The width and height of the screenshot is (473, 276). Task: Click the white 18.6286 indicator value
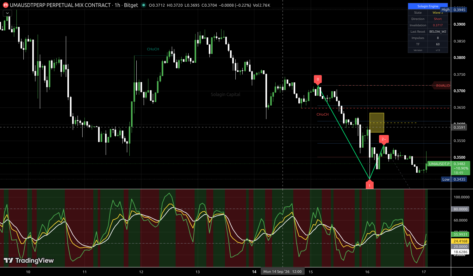coord(460,252)
